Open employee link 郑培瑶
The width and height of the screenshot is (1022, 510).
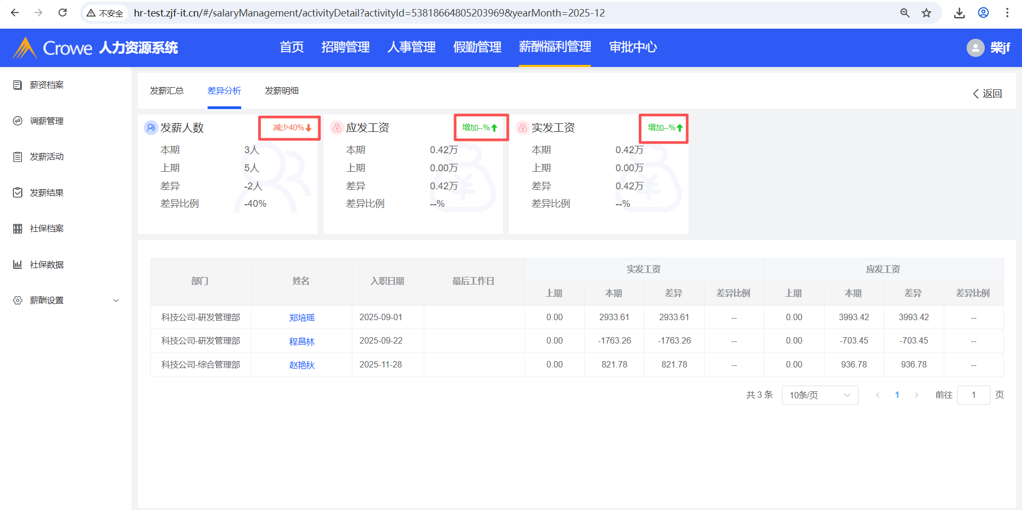302,317
